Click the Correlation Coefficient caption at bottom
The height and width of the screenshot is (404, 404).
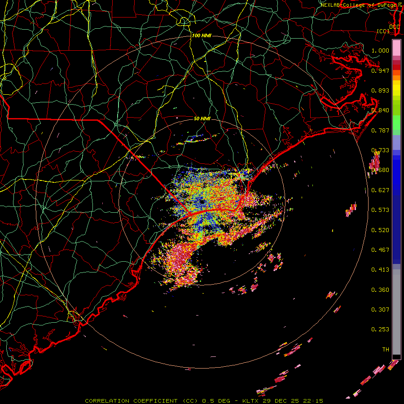[x=204, y=401]
